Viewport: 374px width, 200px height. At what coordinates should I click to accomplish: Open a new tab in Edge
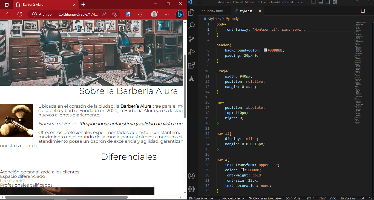(x=84, y=4)
